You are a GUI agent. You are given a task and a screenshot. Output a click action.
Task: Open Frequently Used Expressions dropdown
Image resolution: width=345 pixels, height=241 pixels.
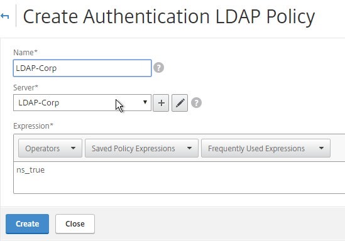click(266, 148)
